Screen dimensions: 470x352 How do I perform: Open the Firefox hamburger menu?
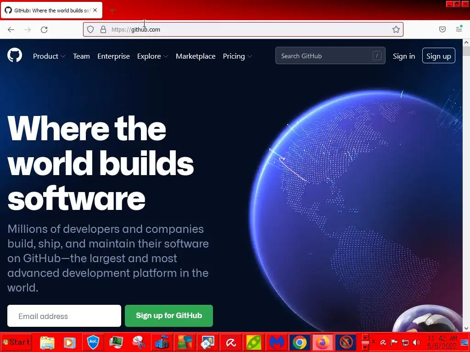pyautogui.click(x=459, y=29)
